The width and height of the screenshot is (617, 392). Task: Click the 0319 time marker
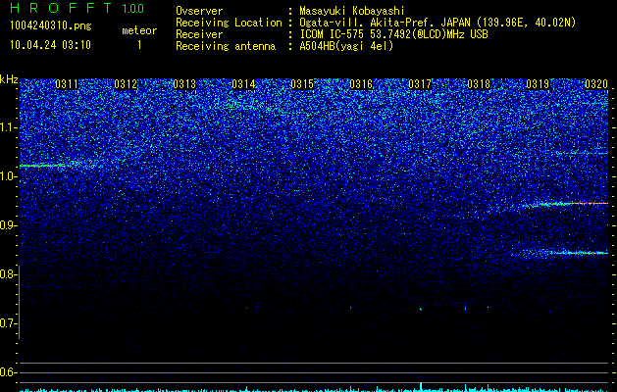coord(538,84)
